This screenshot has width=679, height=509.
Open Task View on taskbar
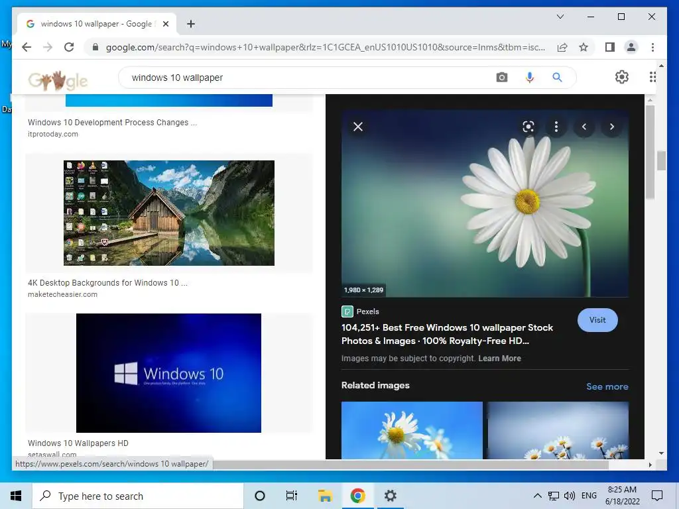tap(292, 496)
